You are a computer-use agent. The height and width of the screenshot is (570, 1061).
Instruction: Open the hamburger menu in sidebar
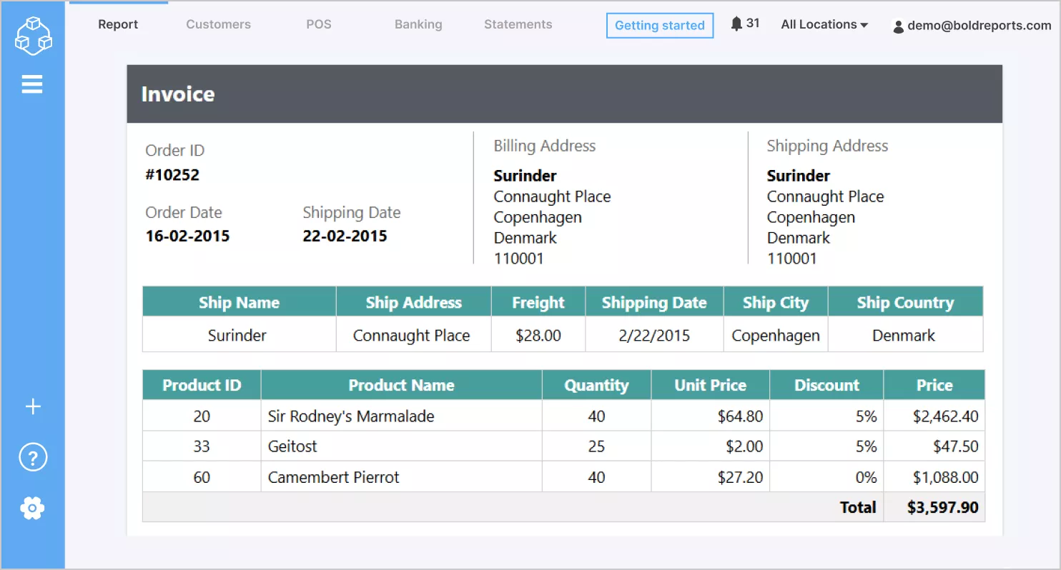(32, 86)
